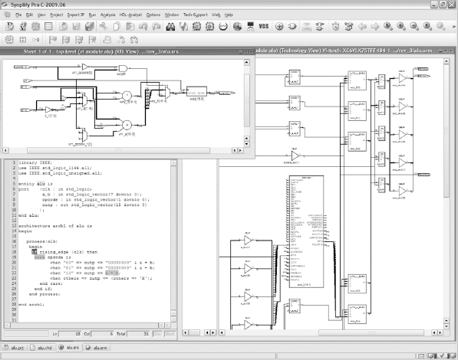The image size is (458, 360).
Task: Open the HDL-Analyst menu
Action: coord(130,15)
